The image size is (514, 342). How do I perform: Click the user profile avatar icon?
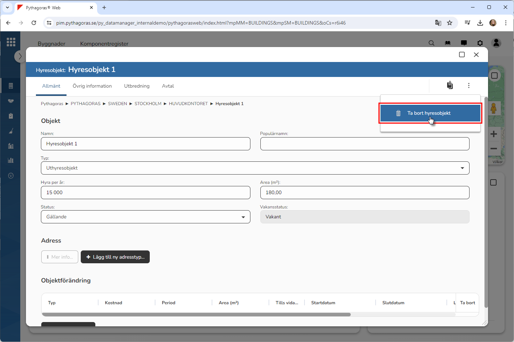pyautogui.click(x=496, y=43)
